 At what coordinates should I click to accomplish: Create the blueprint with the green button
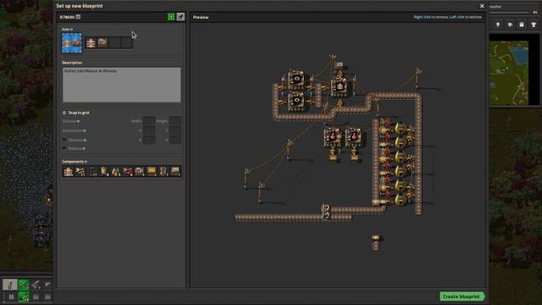coord(462,297)
